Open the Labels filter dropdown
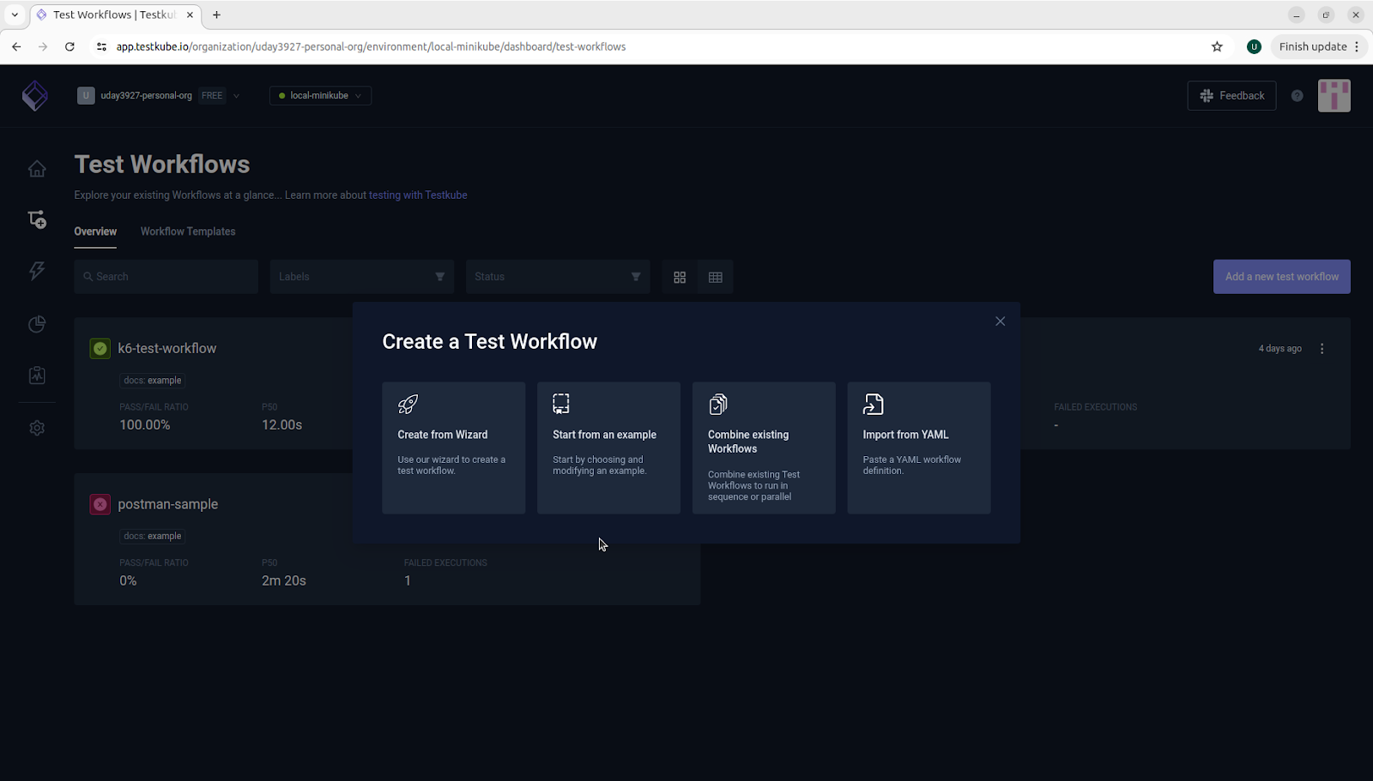 coord(361,277)
